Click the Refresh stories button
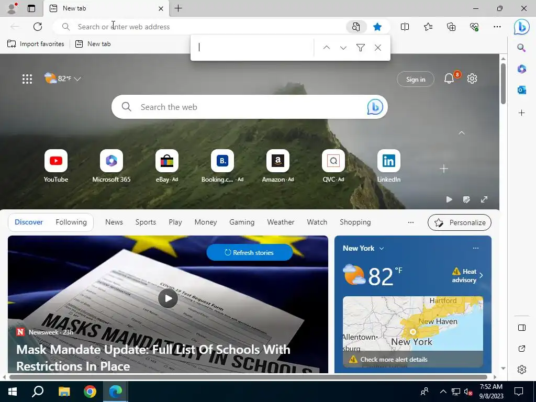The image size is (536, 402). [x=250, y=253]
